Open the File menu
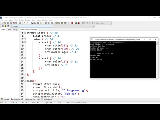 (2, 20)
